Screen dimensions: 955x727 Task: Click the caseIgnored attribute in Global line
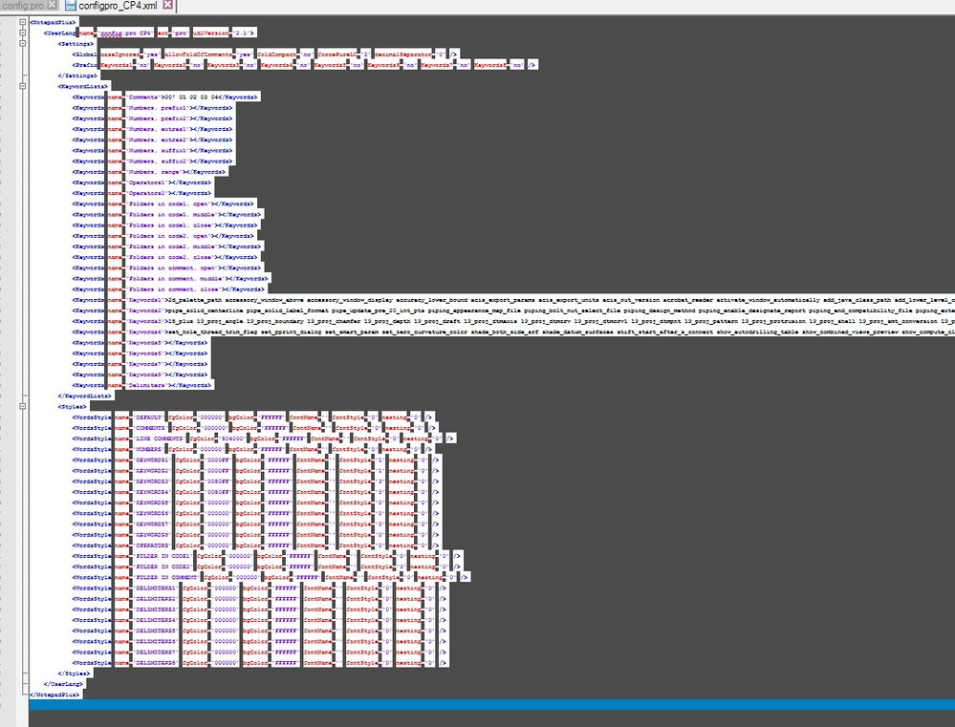(120, 54)
